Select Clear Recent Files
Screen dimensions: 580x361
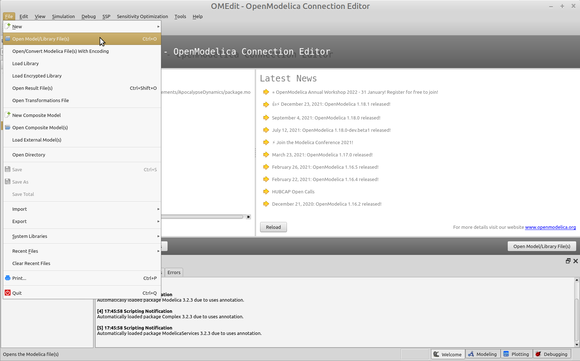click(x=82, y=263)
